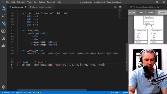
Task: Switch to the prototype.py tab
Action: (x=17, y=7)
